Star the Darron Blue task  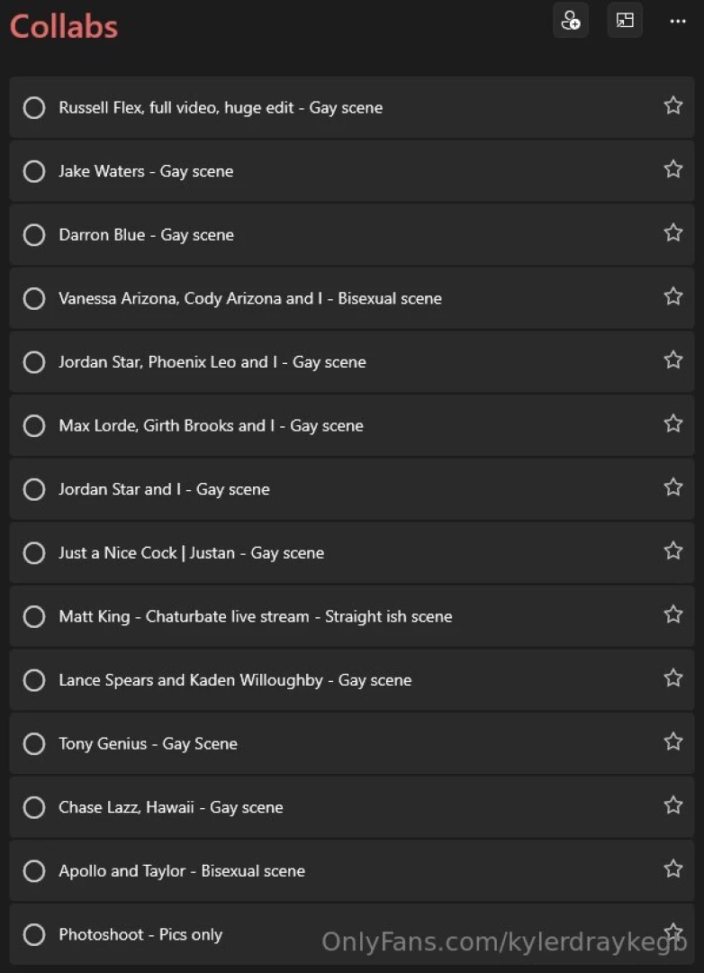(x=672, y=233)
